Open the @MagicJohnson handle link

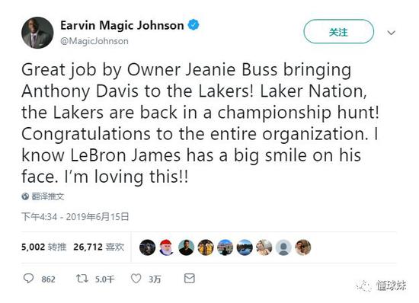coord(94,41)
